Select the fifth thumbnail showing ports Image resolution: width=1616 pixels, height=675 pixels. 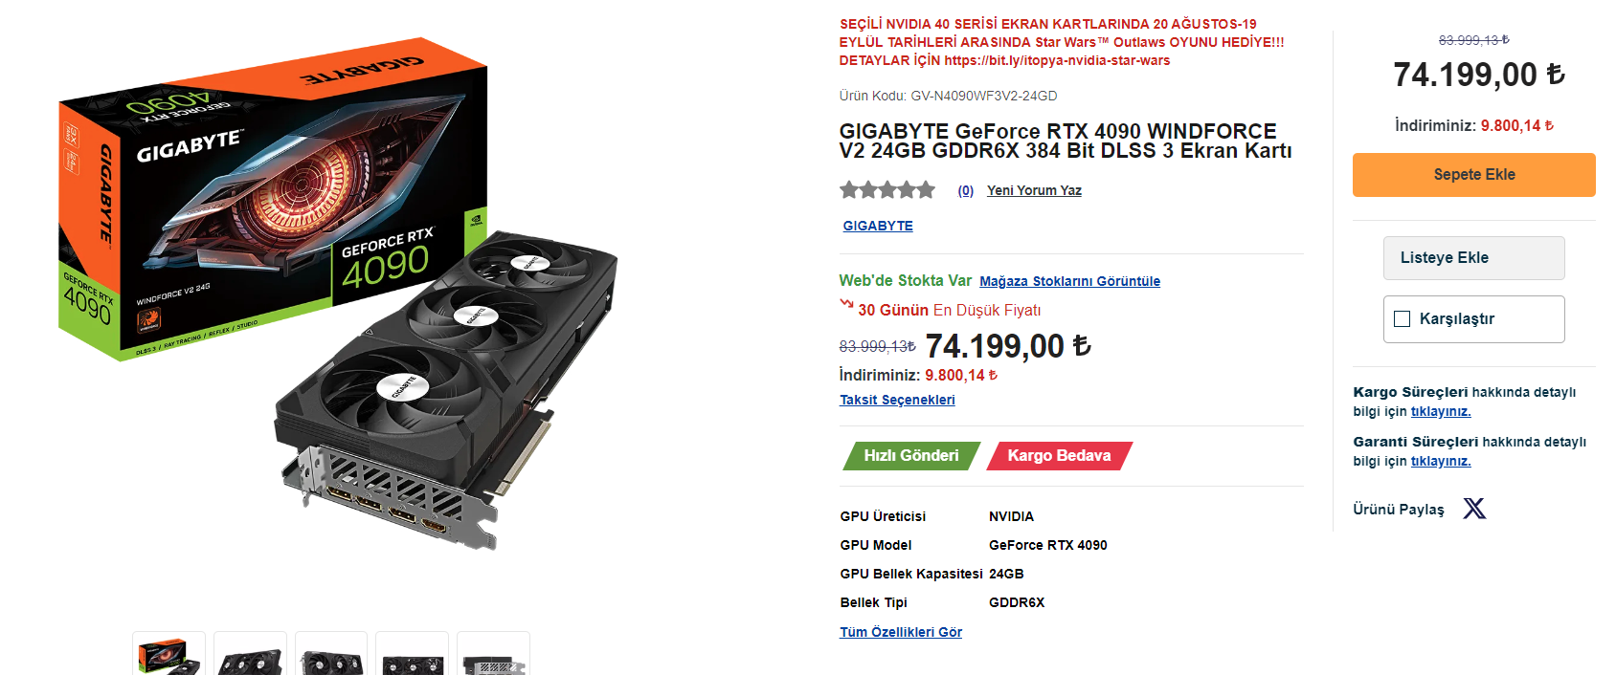coord(493,654)
